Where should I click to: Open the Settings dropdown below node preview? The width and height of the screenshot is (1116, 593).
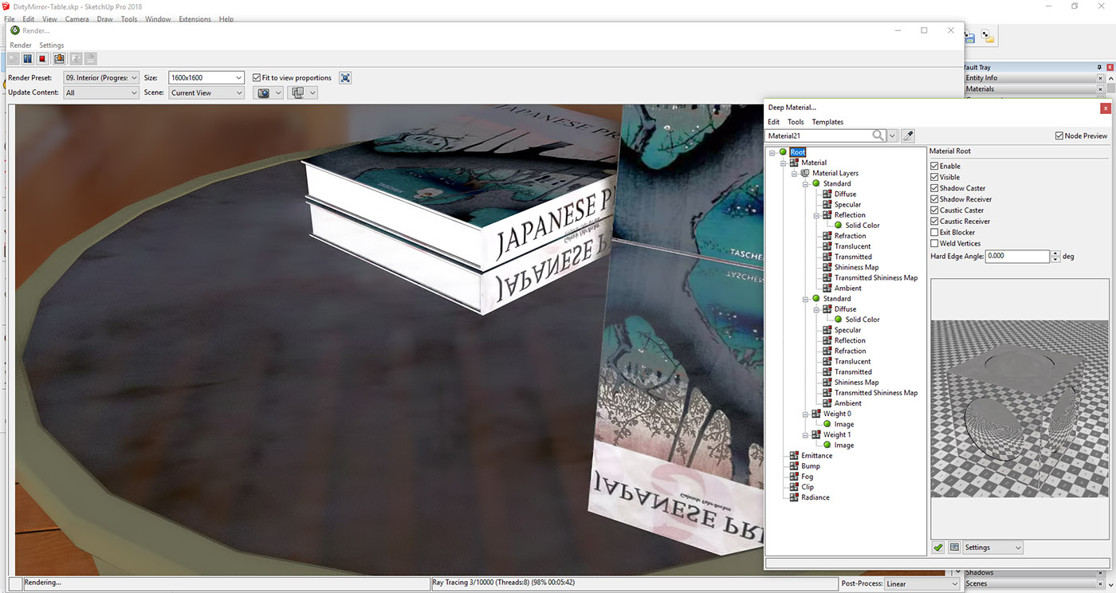992,548
